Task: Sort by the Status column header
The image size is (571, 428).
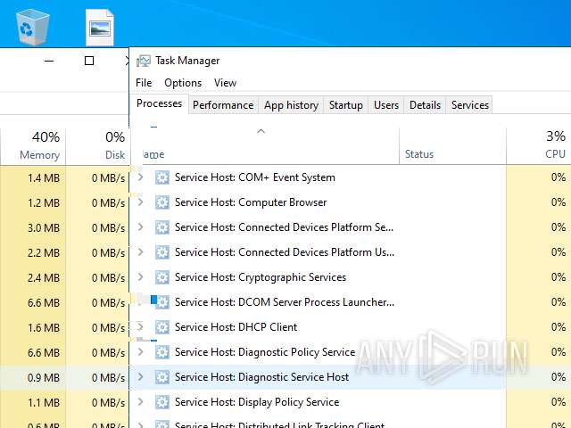Action: 452,146
